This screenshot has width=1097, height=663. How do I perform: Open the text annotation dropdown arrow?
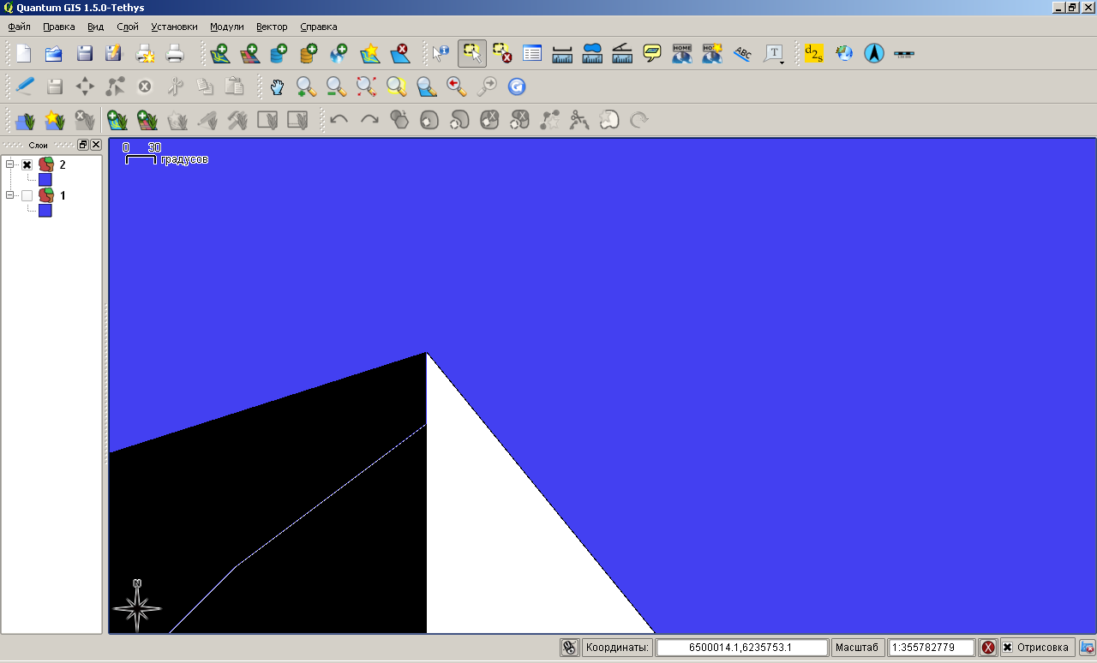pos(782,62)
